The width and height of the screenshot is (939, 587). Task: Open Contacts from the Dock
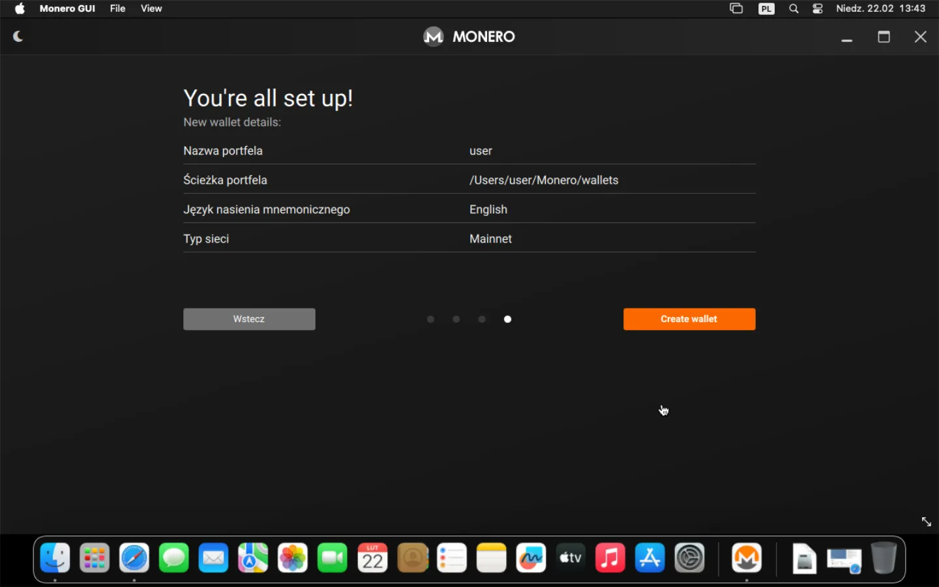(413, 558)
